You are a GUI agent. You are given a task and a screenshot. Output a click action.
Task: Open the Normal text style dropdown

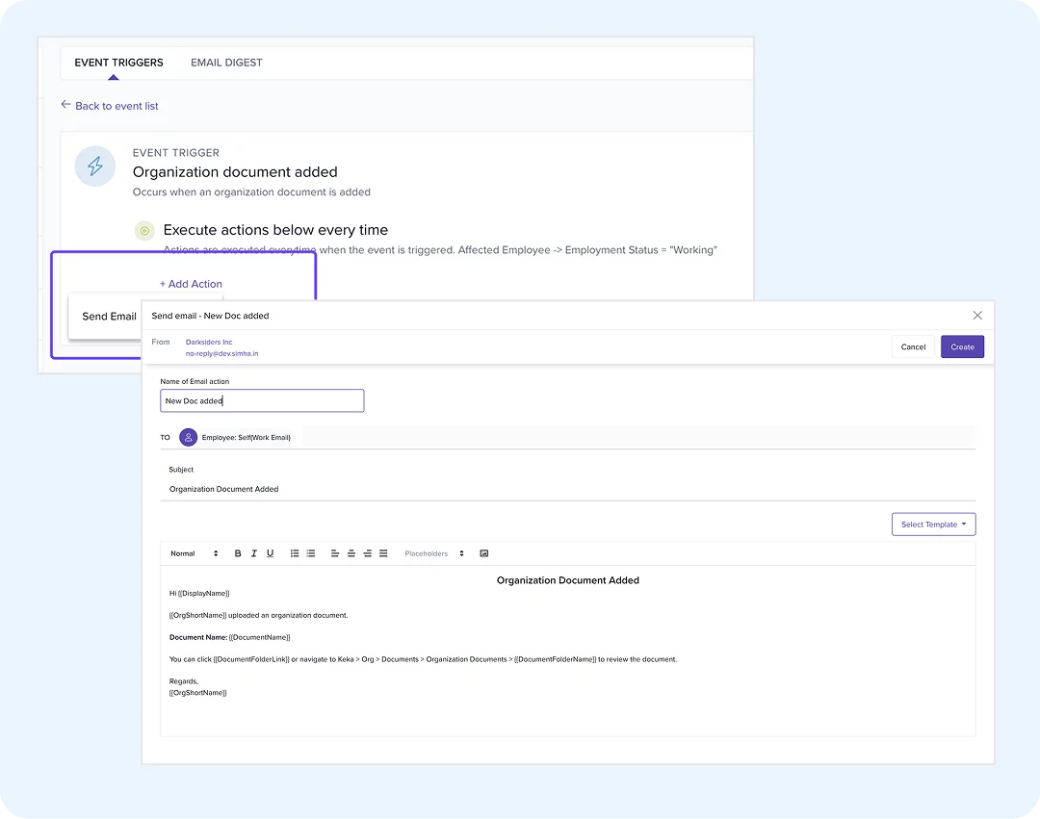(194, 553)
